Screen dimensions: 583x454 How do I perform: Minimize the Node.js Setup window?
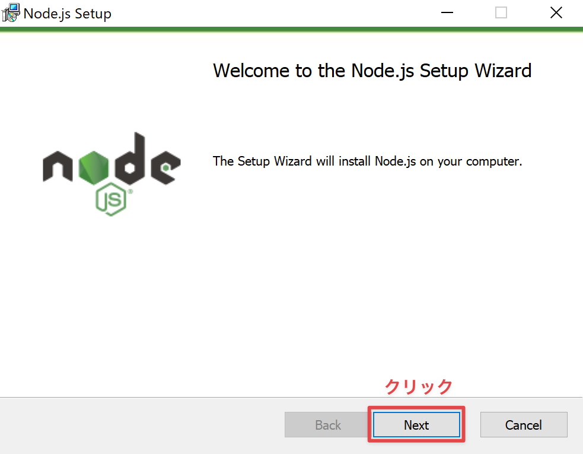[x=446, y=13]
